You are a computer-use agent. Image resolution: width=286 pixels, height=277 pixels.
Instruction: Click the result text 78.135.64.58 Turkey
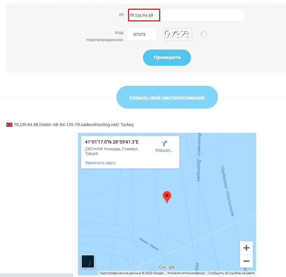[x=74, y=125]
